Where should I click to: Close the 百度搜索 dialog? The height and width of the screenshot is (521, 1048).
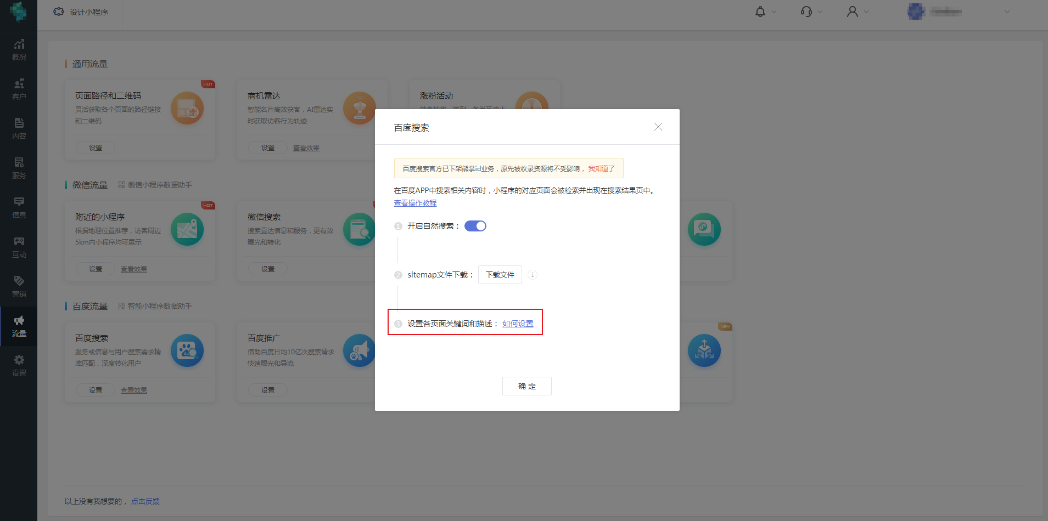pos(658,127)
